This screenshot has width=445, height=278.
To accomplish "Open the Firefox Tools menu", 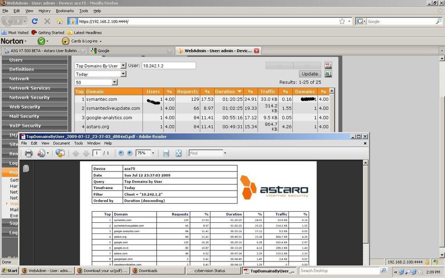I will [84, 11].
